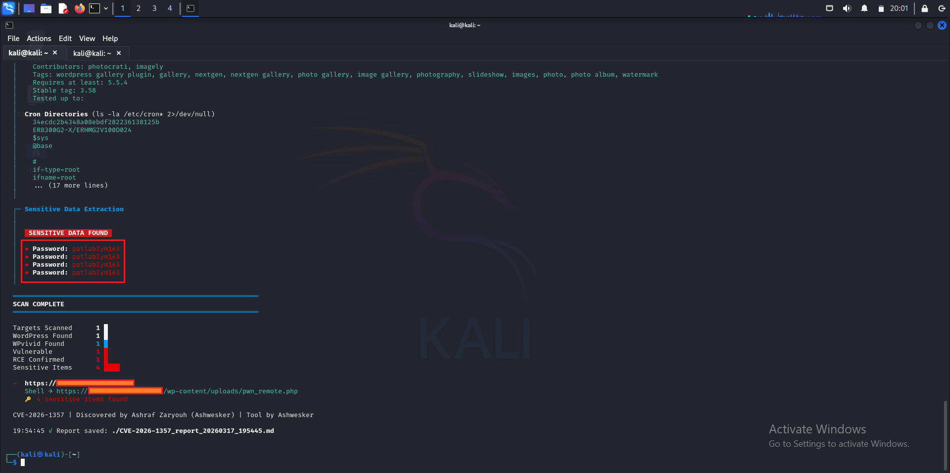
Task: Click the Sensitive Items progress bar
Action: pos(111,368)
